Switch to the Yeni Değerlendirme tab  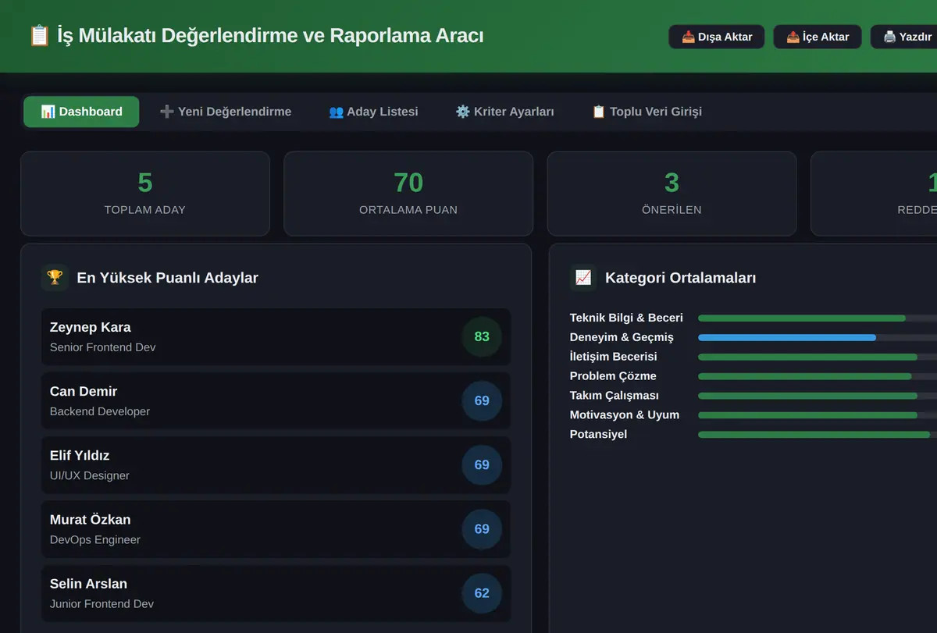[x=226, y=112]
